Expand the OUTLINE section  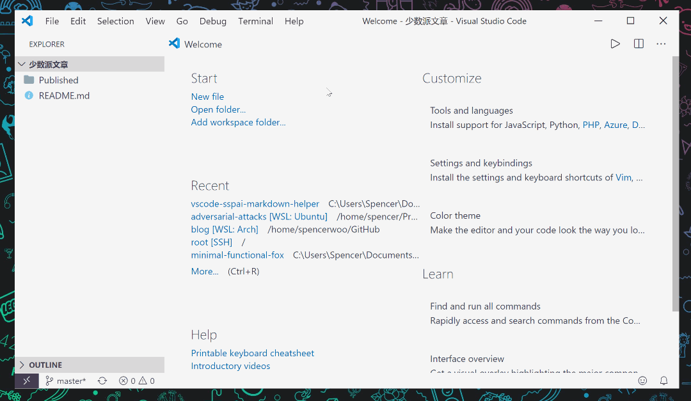90,365
